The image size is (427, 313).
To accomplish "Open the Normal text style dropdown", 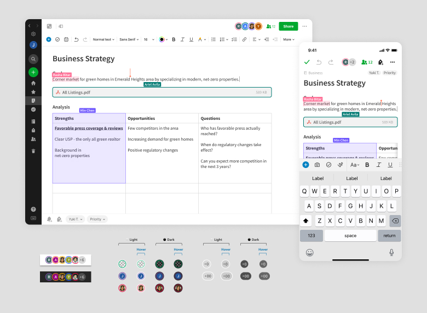I will tap(103, 39).
